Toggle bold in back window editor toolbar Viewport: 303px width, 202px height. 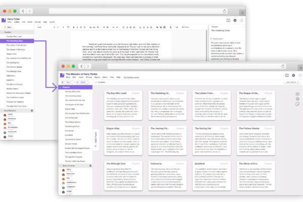(x=74, y=27)
